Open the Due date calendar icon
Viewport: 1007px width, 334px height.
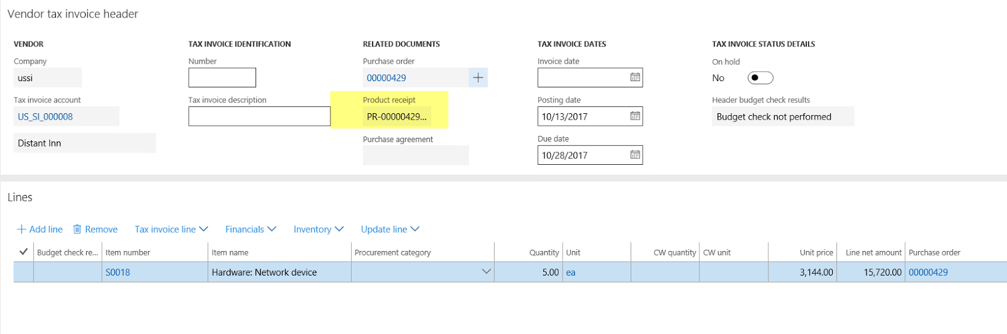click(635, 155)
